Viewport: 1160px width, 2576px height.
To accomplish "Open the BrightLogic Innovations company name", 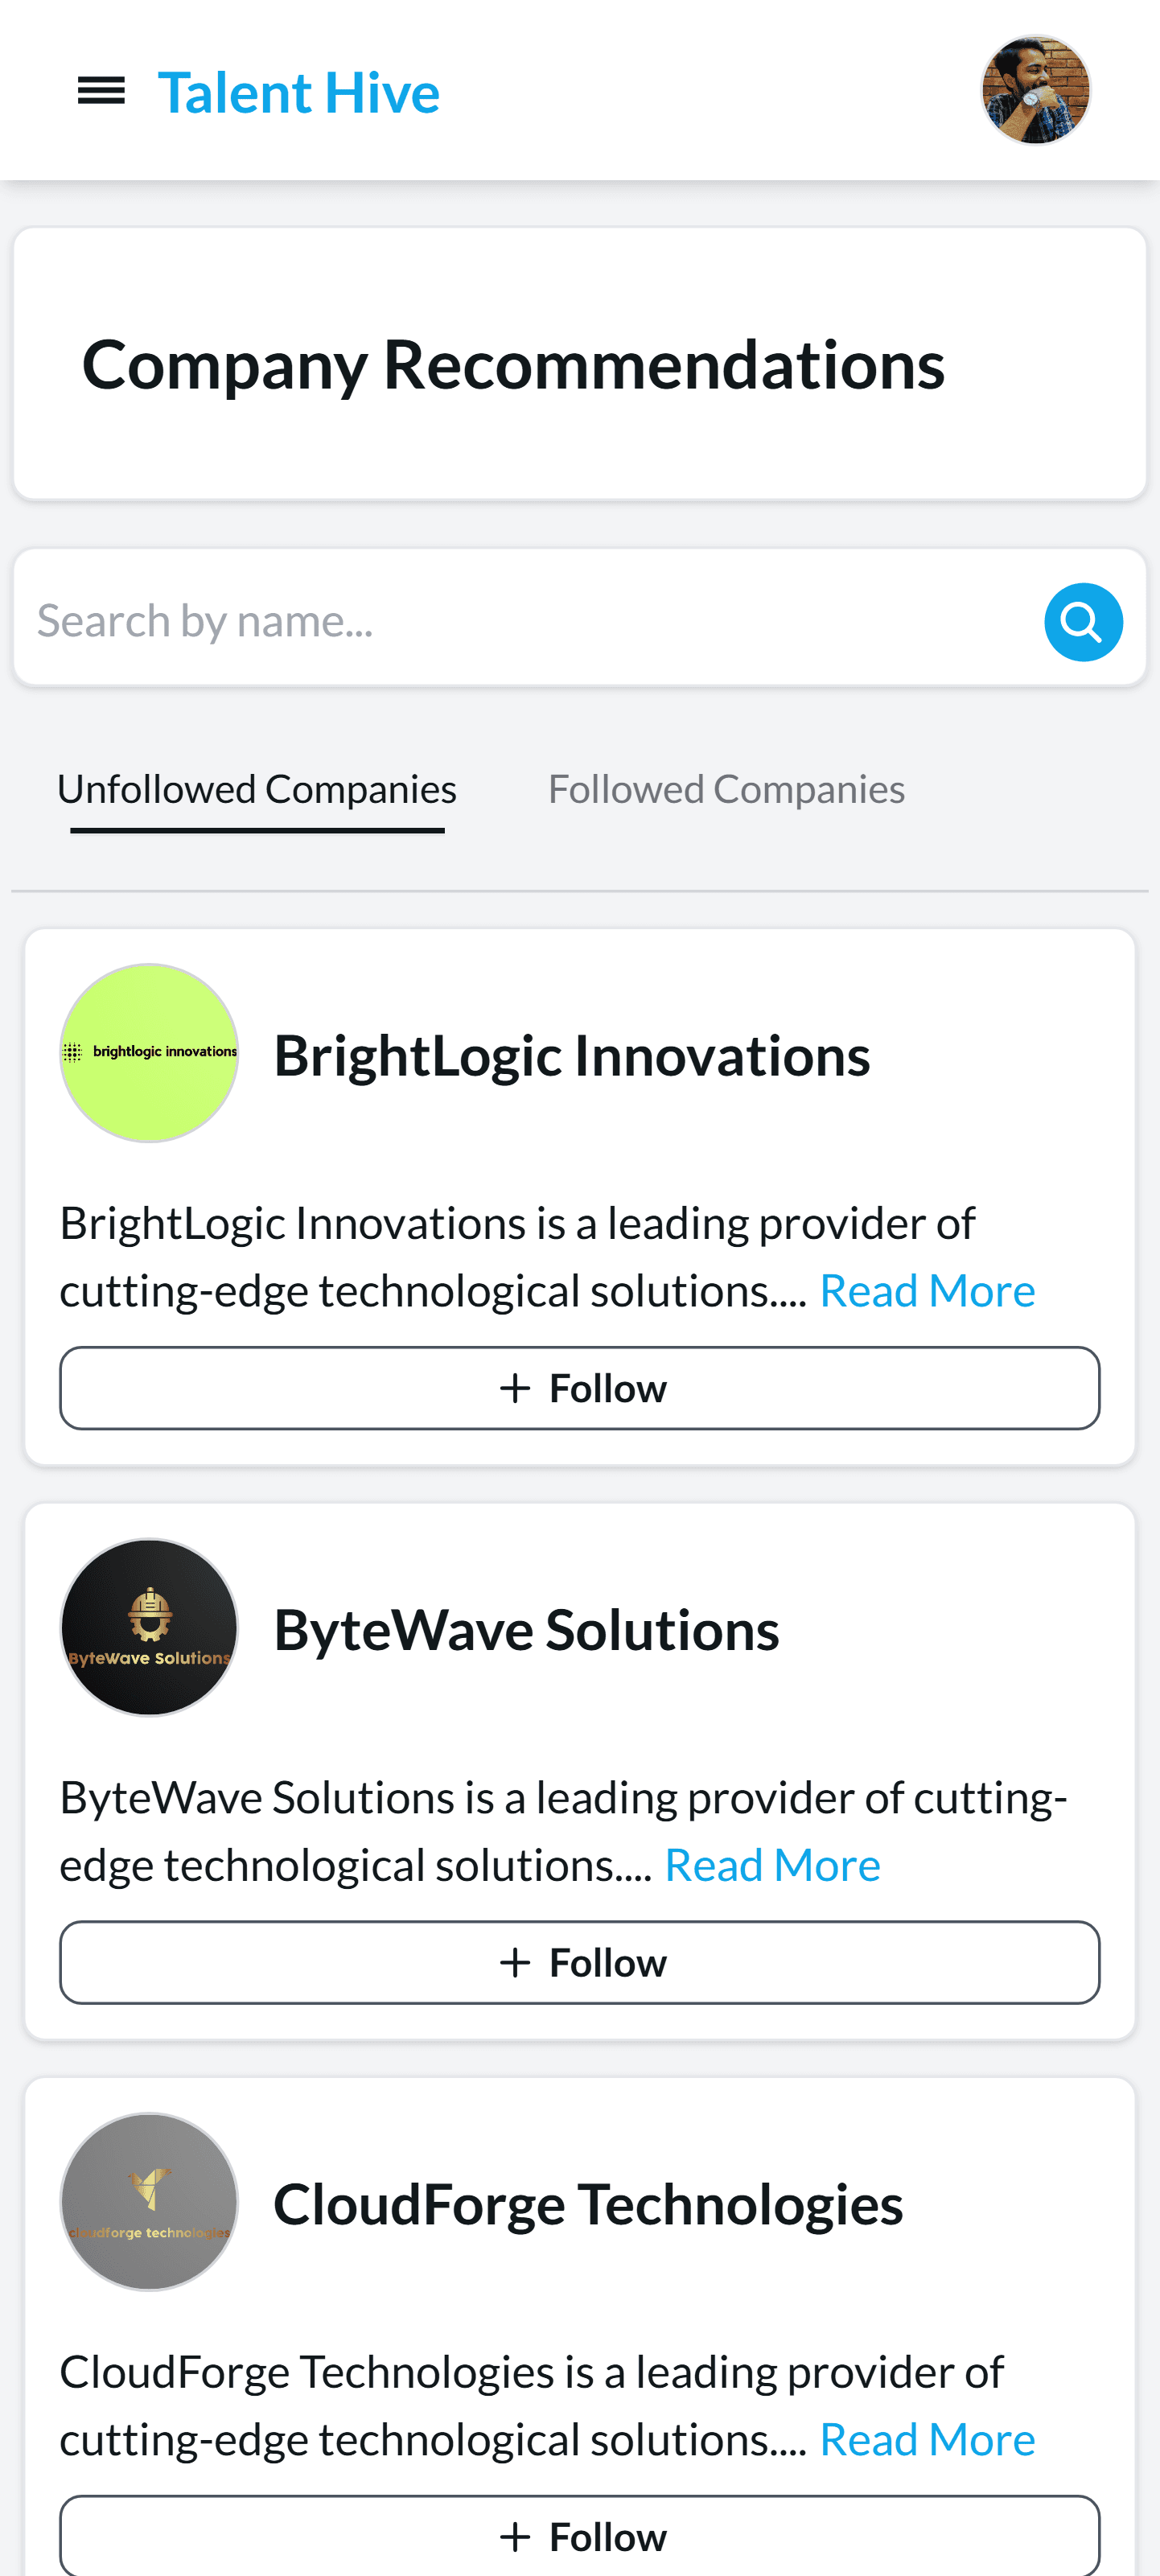I will point(572,1055).
